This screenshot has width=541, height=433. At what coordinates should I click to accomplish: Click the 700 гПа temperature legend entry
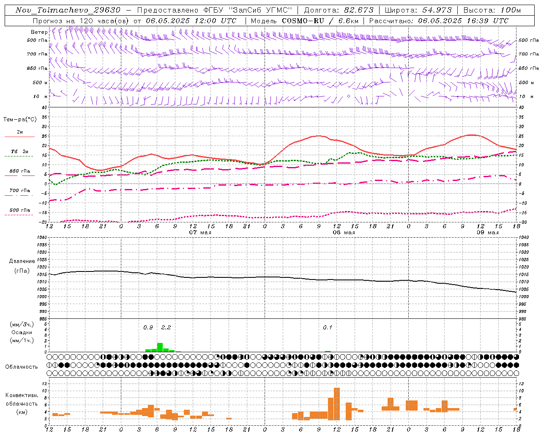[20, 191]
